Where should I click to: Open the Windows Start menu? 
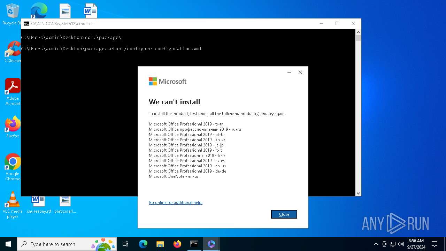tap(8, 244)
